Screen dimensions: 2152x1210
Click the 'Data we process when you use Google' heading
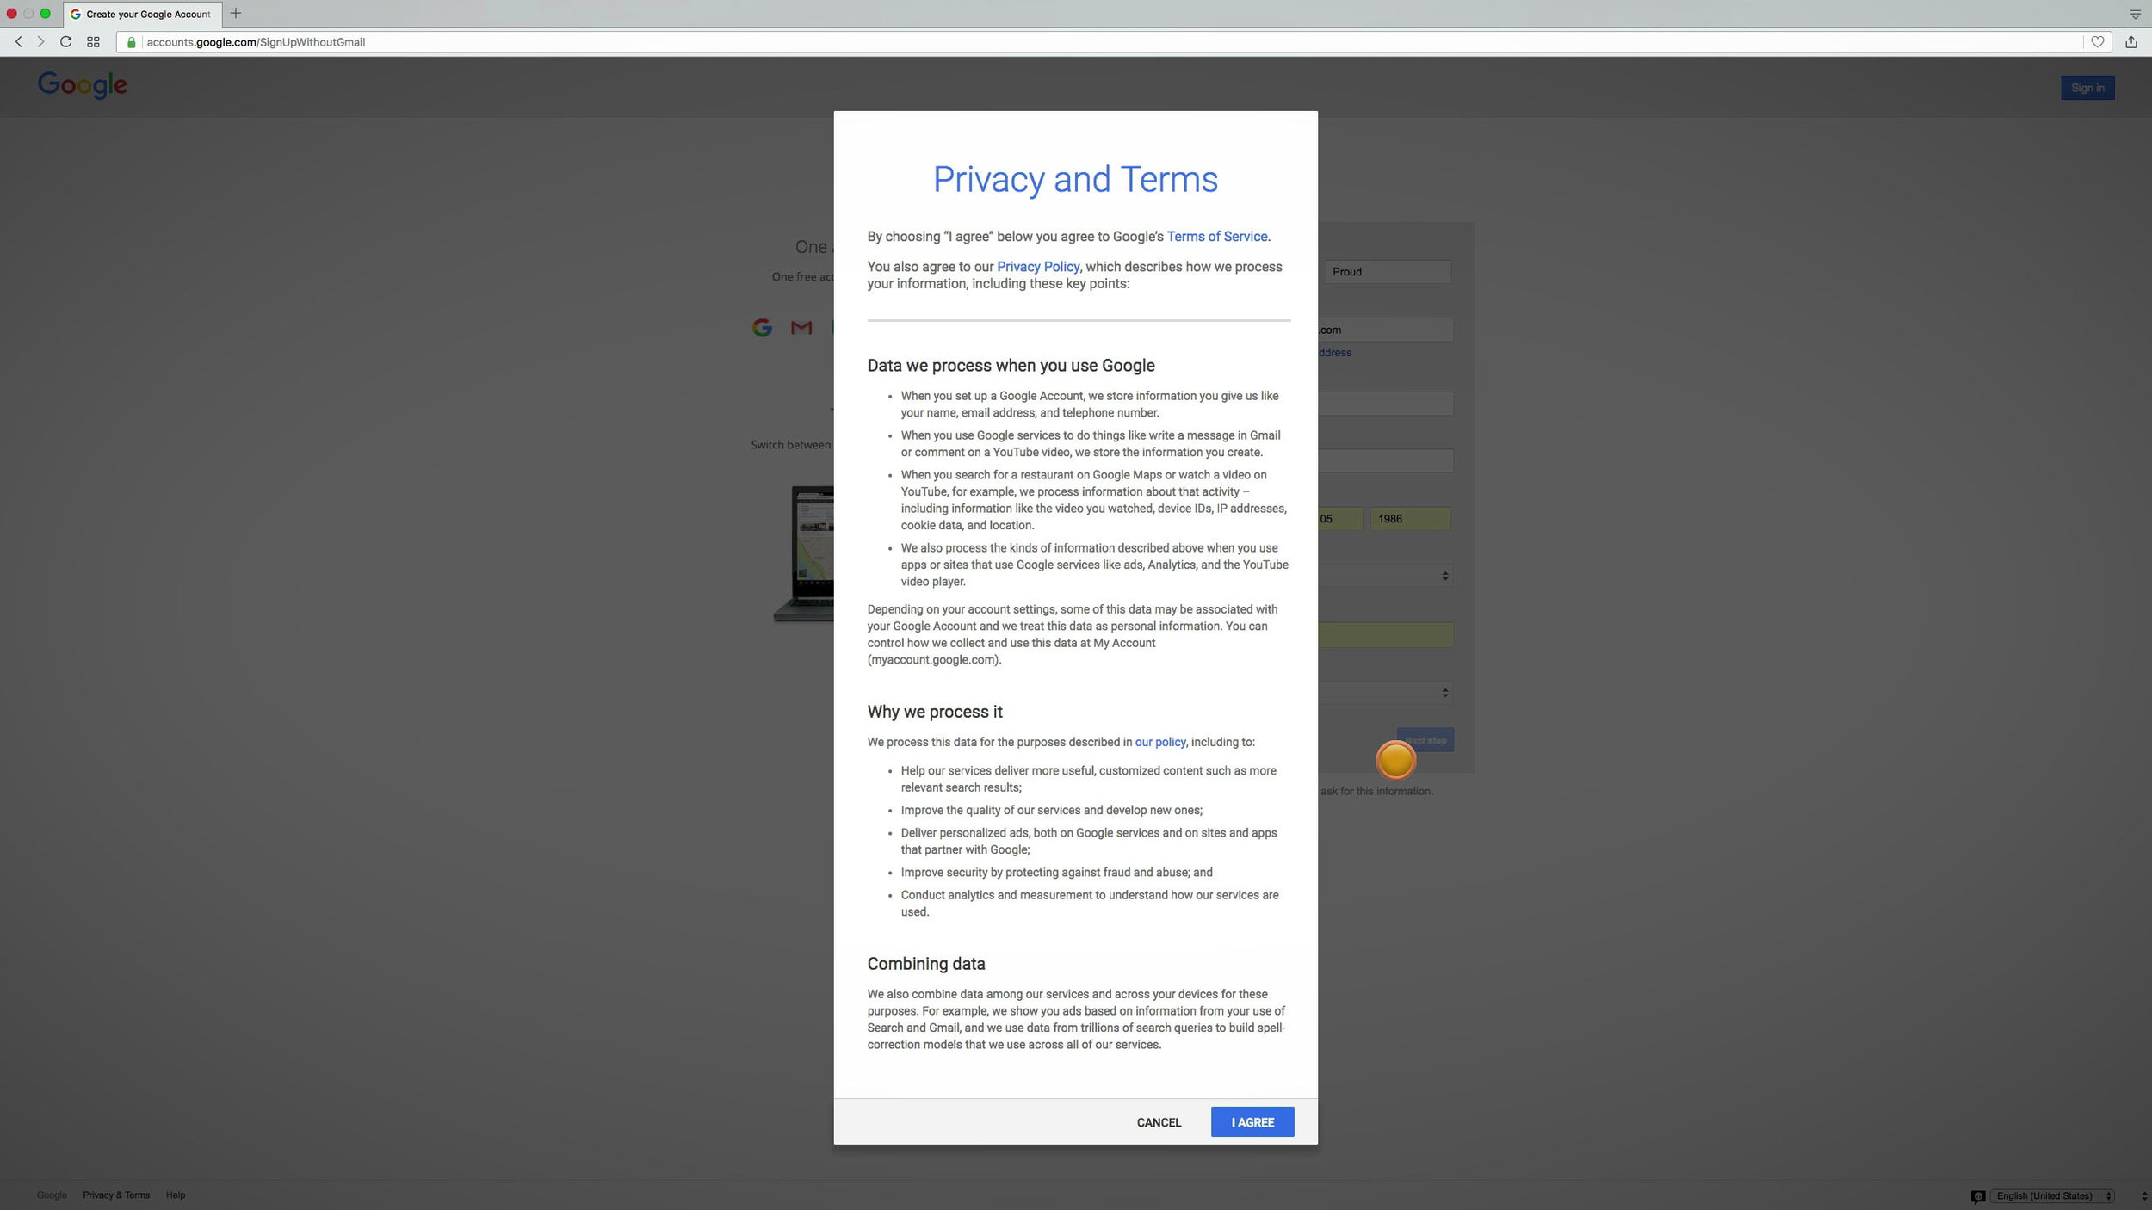click(1011, 366)
